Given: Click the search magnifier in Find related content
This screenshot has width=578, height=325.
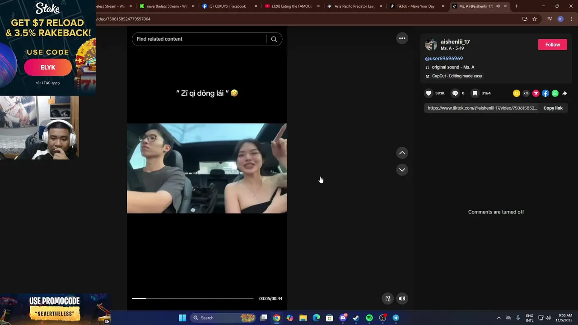Looking at the screenshot, I should (x=274, y=39).
